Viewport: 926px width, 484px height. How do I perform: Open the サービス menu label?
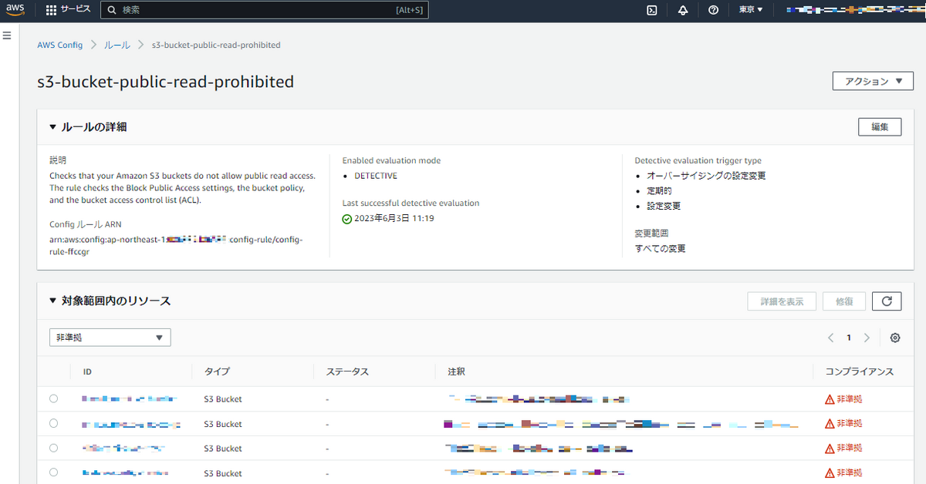click(76, 10)
